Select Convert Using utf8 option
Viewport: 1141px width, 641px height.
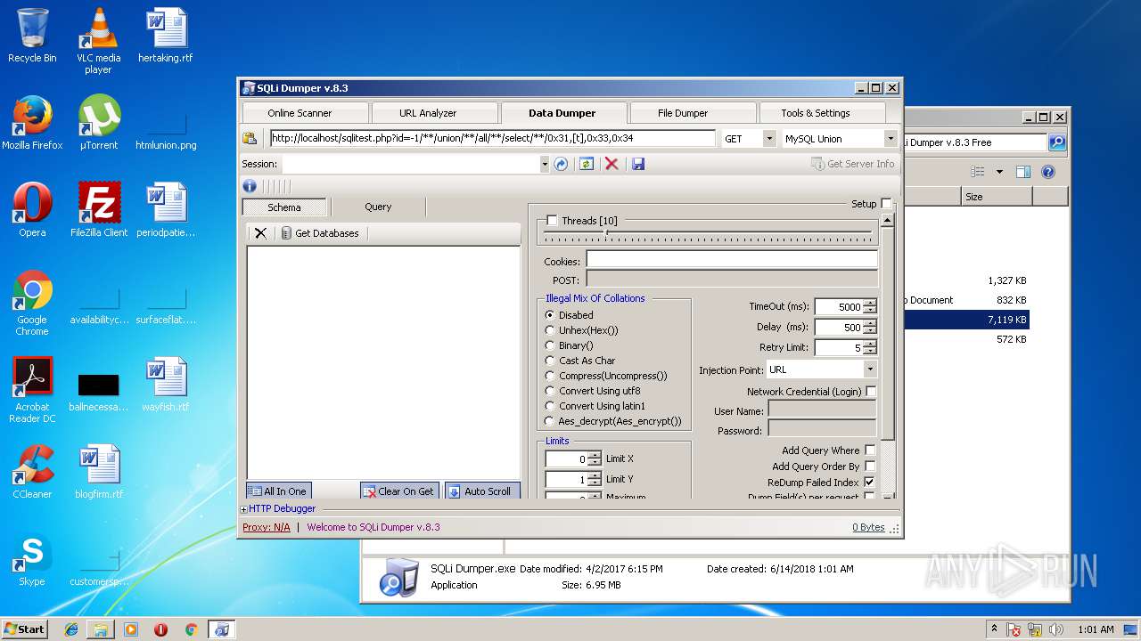point(550,391)
